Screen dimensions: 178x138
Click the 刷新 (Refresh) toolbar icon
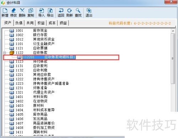[69, 12]
